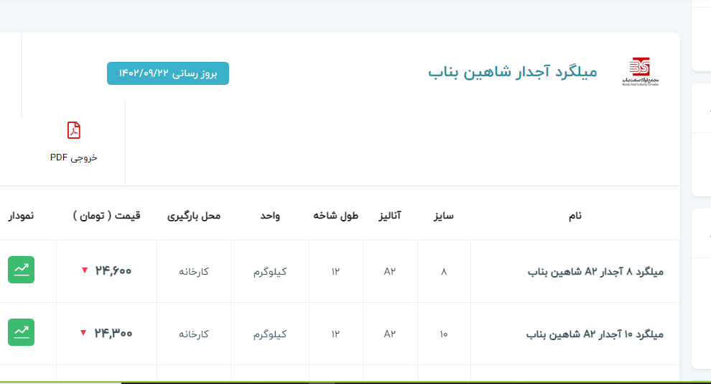Select the قیمت ( تومان ) column header

[107, 216]
